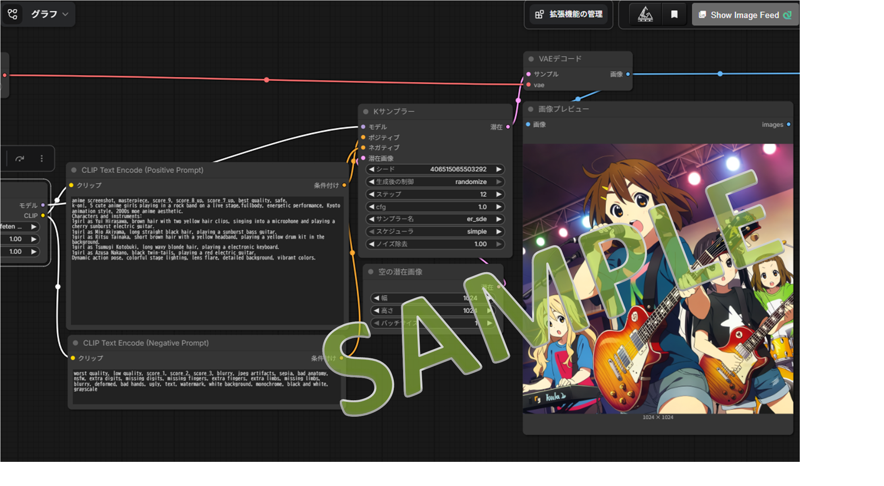Image resolution: width=884 pixels, height=486 pixels.
Task: Click the images output port on 画像プレビュー
Action: point(788,124)
